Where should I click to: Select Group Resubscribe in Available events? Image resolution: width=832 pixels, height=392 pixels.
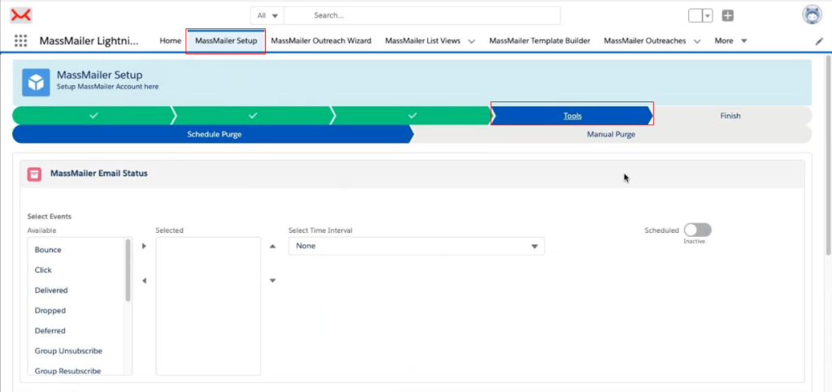pyautogui.click(x=76, y=371)
